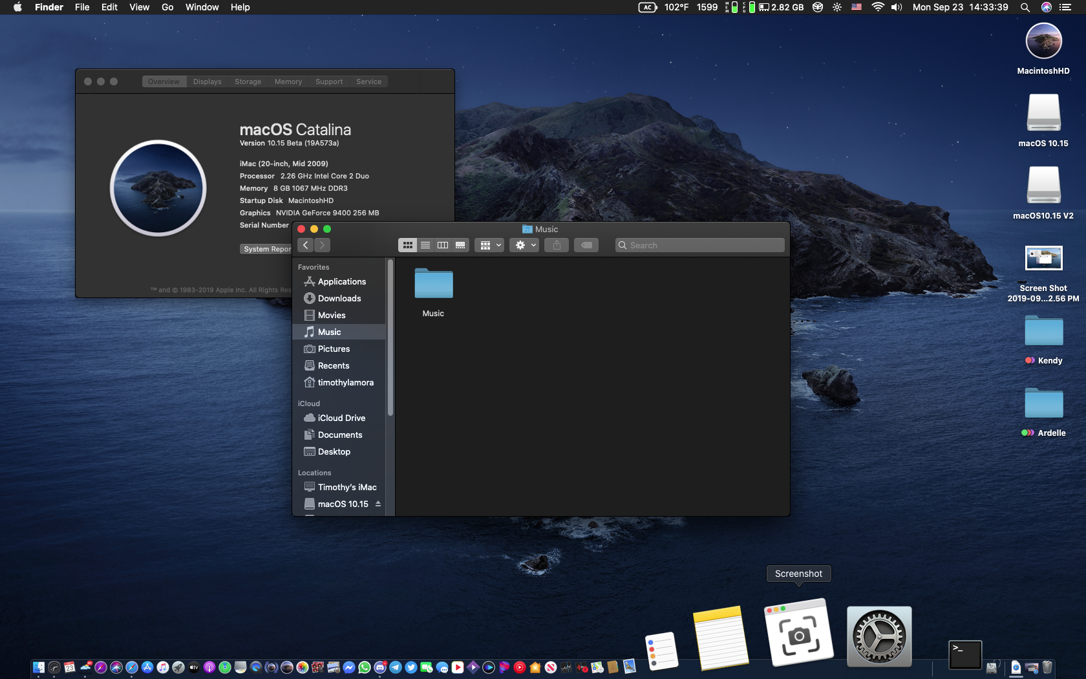Eject the macOS 10.15 volume in sidebar

coord(378,504)
